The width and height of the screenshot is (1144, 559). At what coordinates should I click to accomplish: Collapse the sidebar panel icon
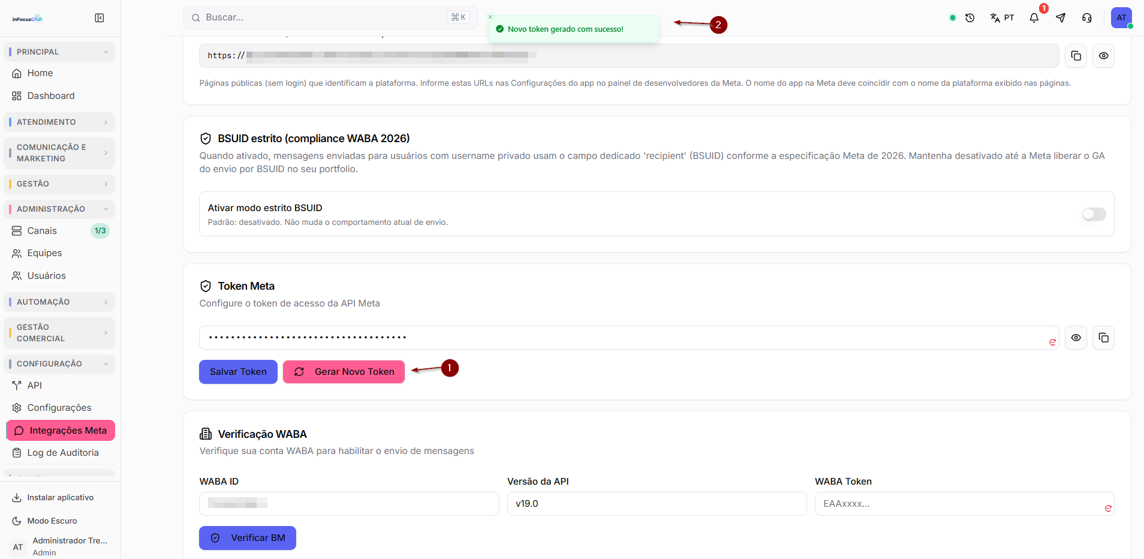[100, 18]
